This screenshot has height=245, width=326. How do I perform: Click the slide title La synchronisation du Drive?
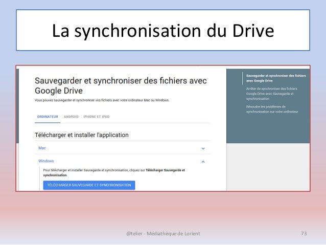point(163,31)
